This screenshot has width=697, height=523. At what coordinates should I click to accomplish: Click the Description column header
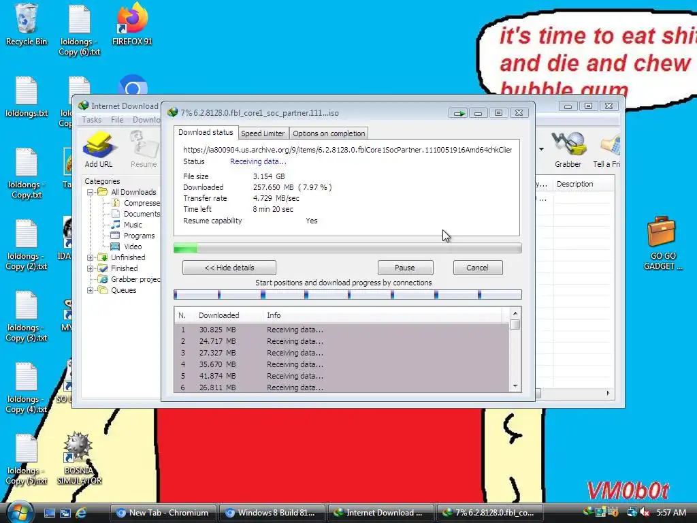click(583, 184)
